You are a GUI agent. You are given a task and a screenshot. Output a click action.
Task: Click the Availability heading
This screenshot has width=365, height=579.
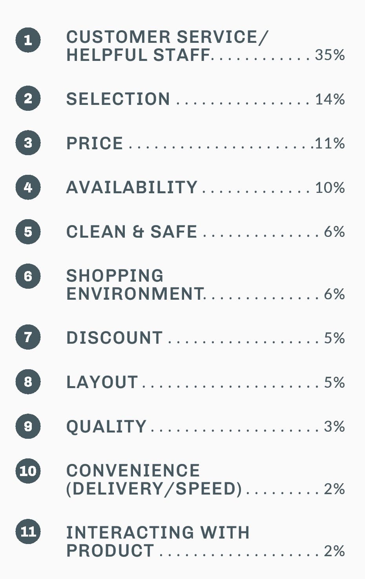click(x=131, y=187)
